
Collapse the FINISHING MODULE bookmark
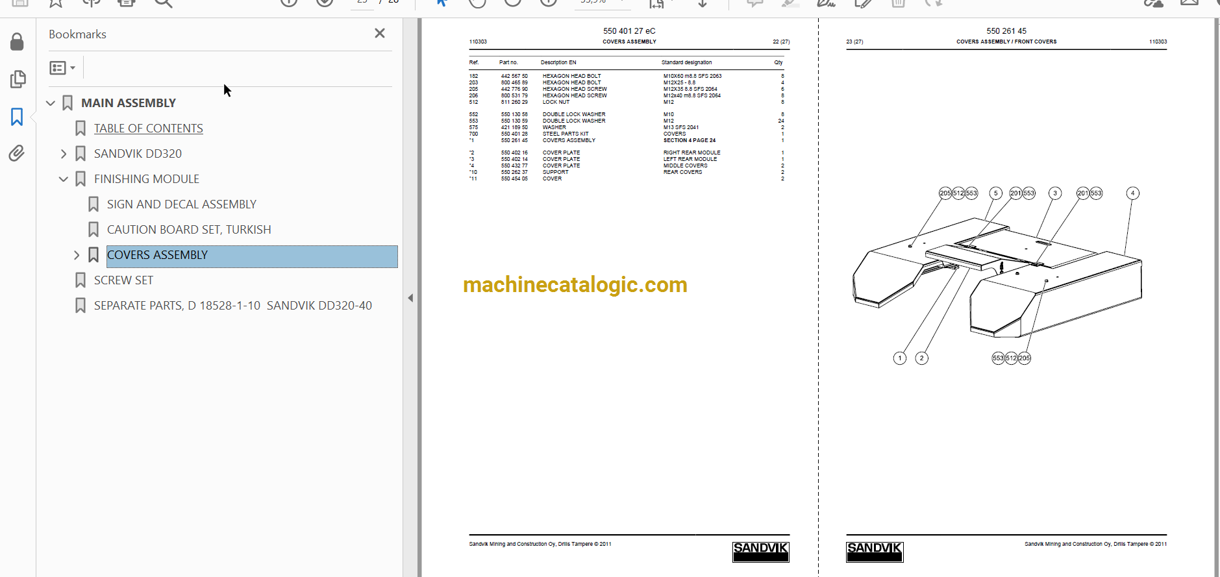pyautogui.click(x=64, y=179)
